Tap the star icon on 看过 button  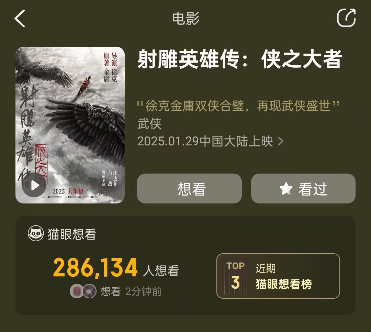pyautogui.click(x=286, y=189)
